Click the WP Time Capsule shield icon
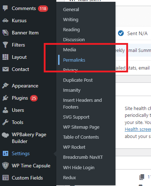 5,166
